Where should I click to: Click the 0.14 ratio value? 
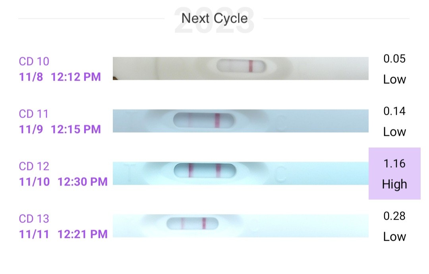pyautogui.click(x=394, y=111)
